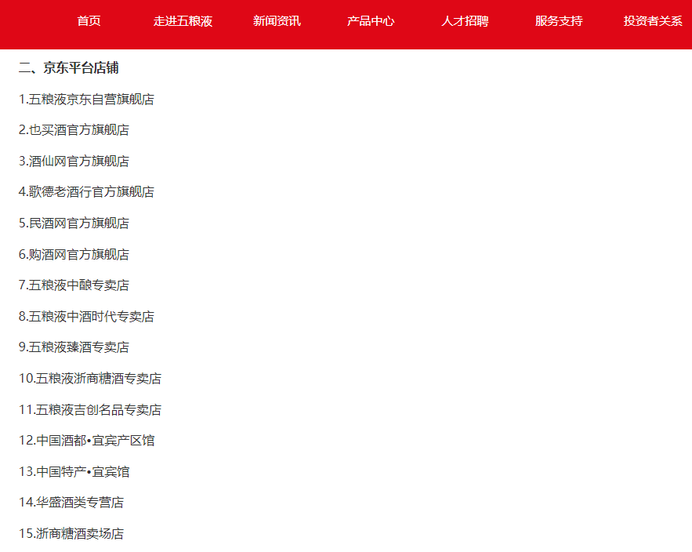Open the 服务支持 menu item

pos(558,22)
